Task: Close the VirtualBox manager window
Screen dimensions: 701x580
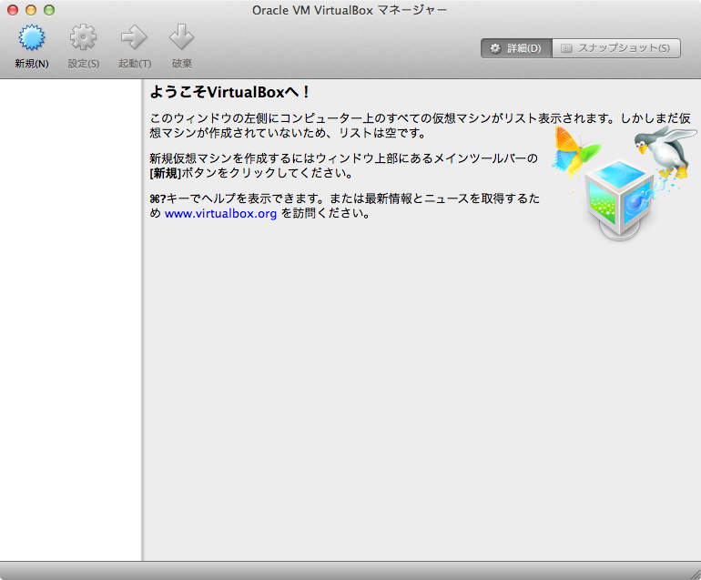Action: click(13, 10)
